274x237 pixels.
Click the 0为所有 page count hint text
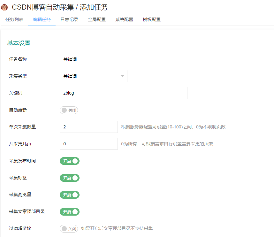tap(167, 144)
